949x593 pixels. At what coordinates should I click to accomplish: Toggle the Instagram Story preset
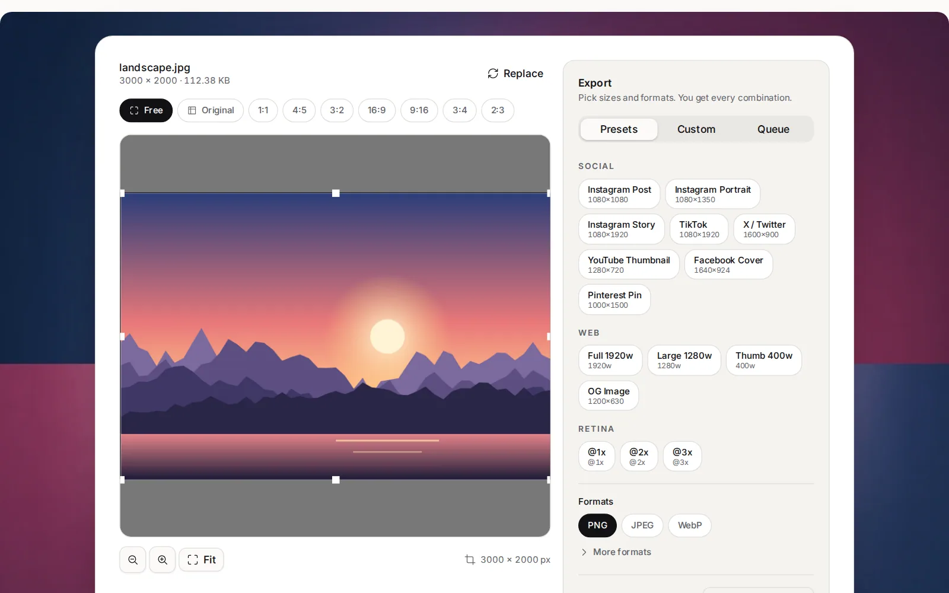pyautogui.click(x=622, y=229)
